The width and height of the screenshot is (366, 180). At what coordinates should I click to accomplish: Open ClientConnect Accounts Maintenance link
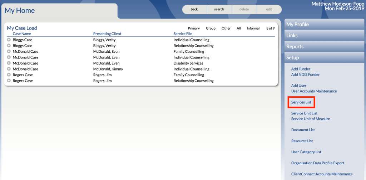click(322, 174)
